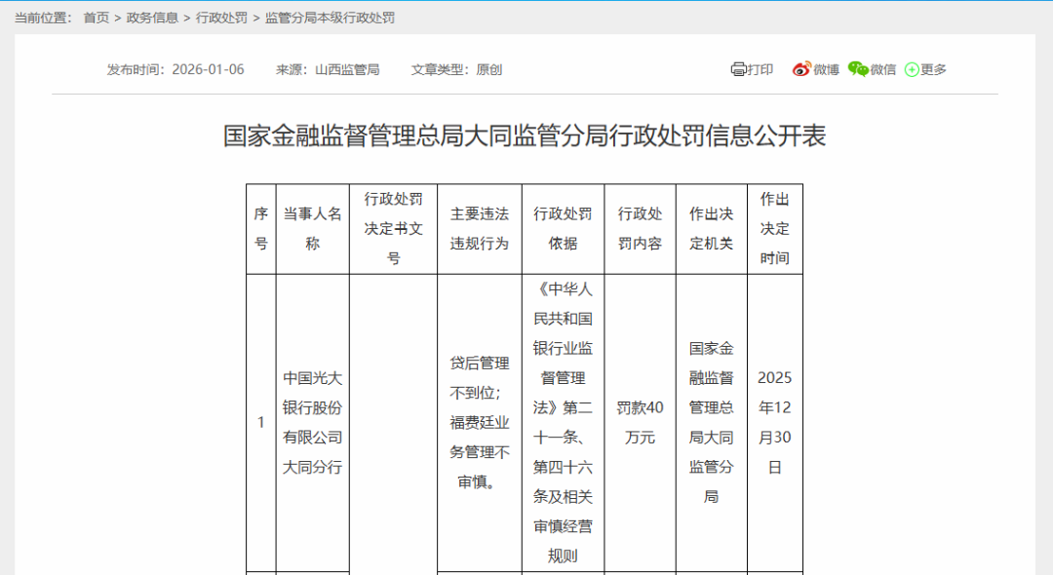Select the 2025年12月30日 decision date cell
This screenshot has height=575, width=1053.
pos(774,422)
